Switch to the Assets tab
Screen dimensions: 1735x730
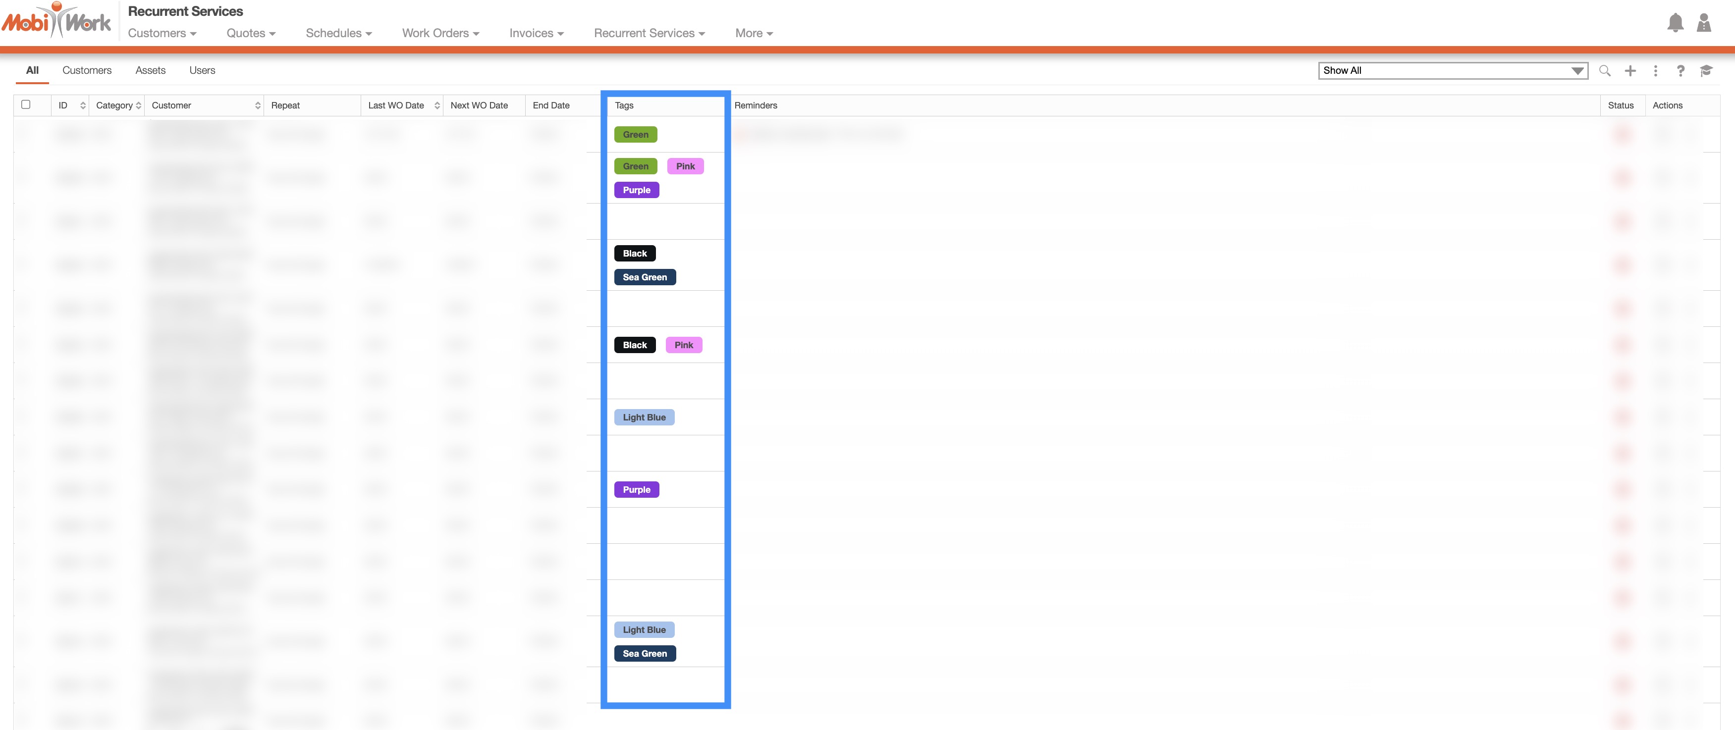point(150,70)
